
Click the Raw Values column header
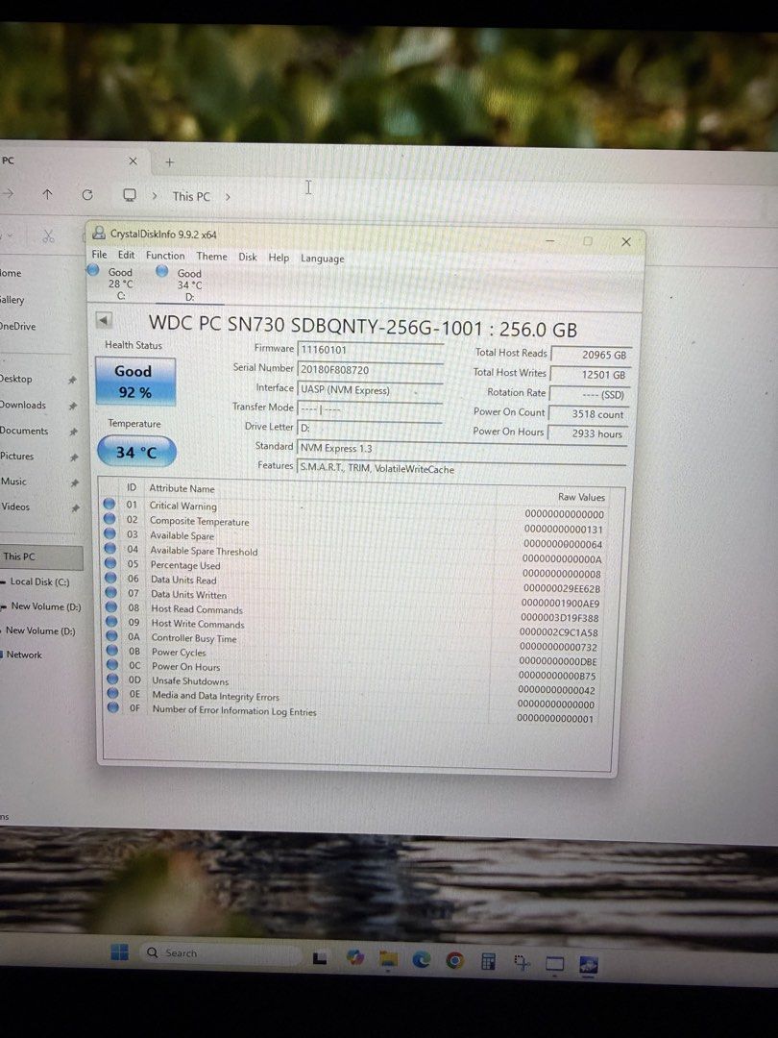click(x=581, y=497)
